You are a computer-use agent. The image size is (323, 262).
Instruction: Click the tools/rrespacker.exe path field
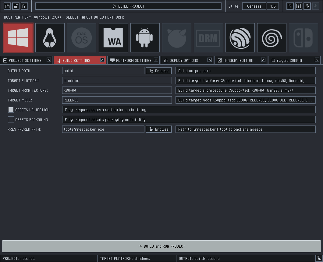103,129
